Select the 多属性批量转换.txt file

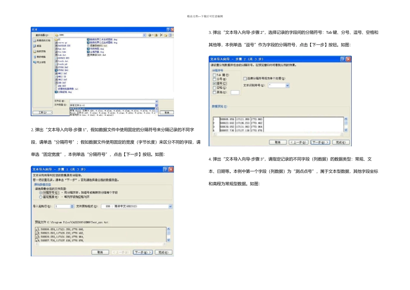[66, 89]
